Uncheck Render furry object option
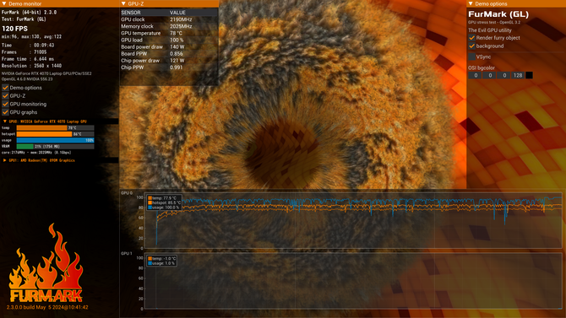 coord(471,38)
